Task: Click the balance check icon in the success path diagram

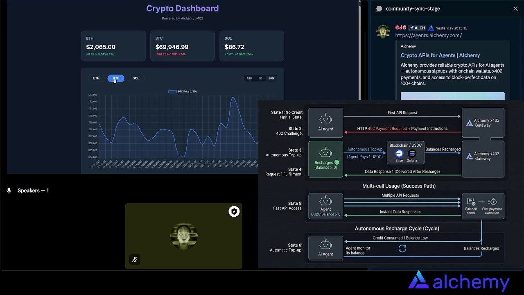Action: [x=471, y=202]
